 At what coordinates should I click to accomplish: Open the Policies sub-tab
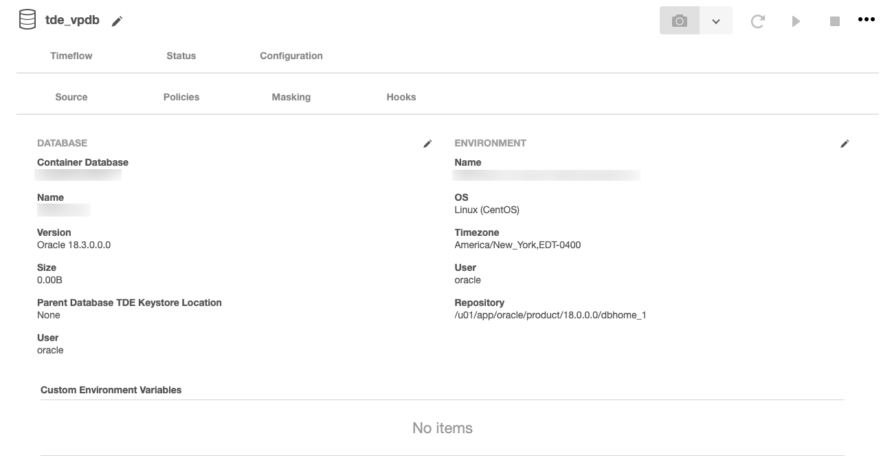pyautogui.click(x=181, y=97)
